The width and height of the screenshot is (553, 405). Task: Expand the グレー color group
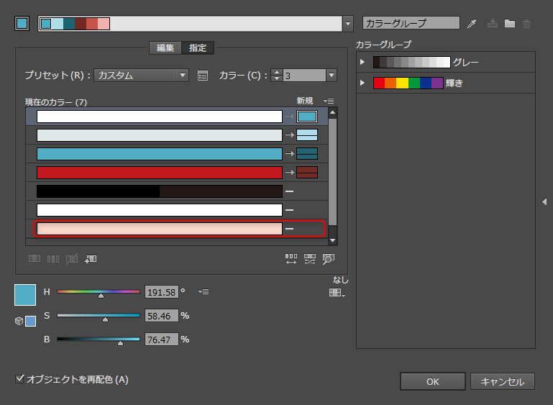pyautogui.click(x=363, y=63)
